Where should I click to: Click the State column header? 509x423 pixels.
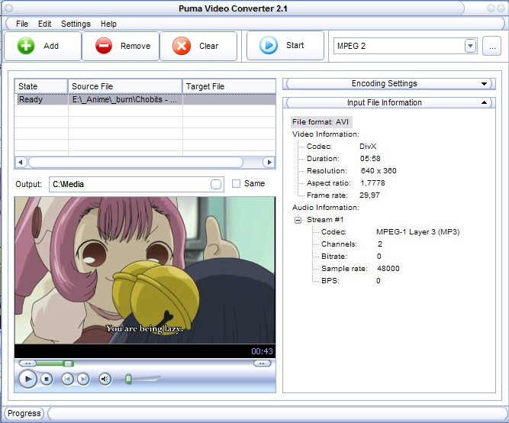click(x=41, y=86)
